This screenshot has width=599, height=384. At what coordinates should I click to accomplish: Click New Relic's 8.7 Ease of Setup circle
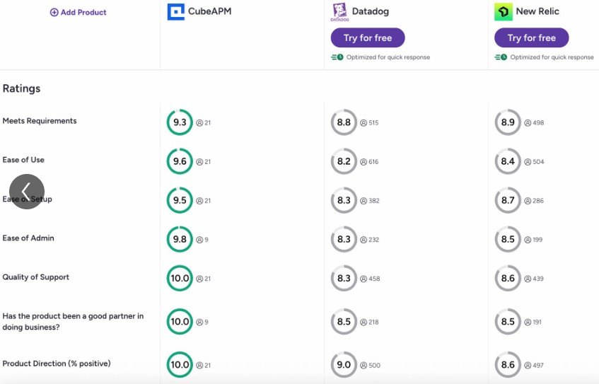pos(508,200)
